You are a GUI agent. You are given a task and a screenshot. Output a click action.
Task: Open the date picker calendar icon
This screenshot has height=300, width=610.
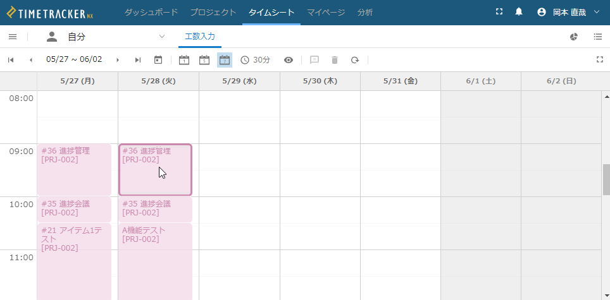tap(158, 60)
